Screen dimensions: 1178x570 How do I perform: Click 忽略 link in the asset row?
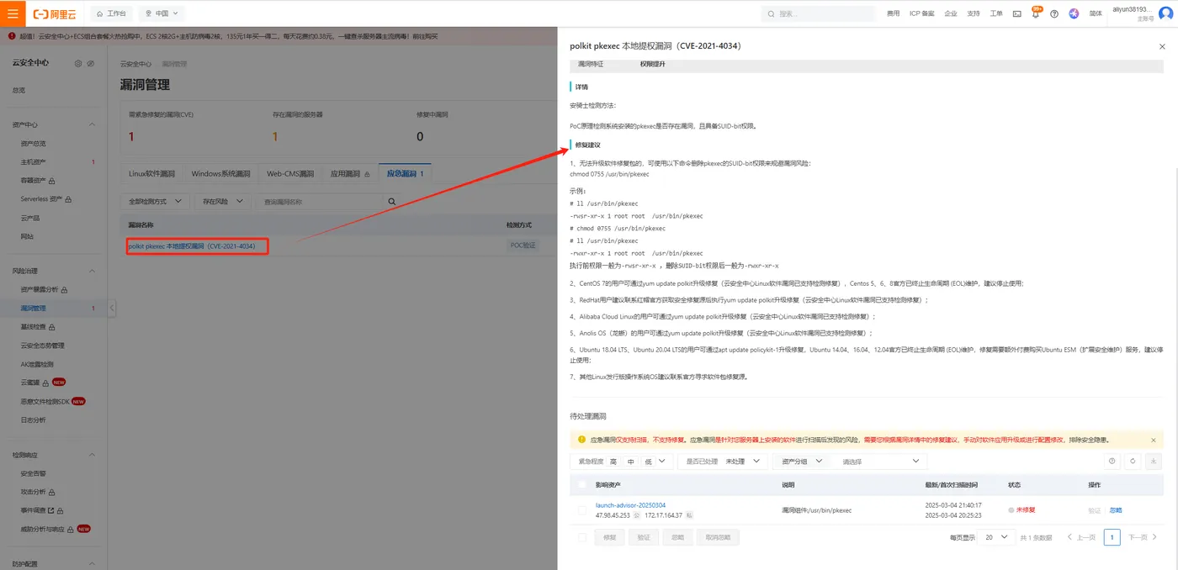tap(1116, 510)
